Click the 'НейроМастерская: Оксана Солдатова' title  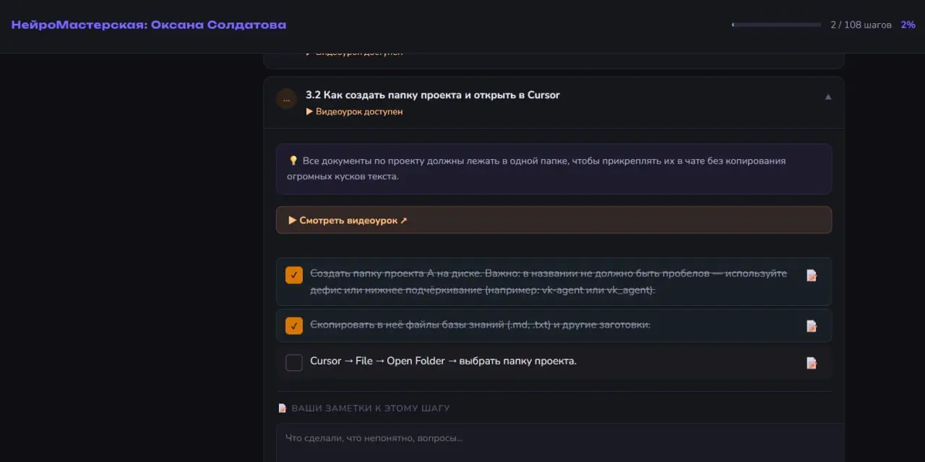(x=149, y=25)
